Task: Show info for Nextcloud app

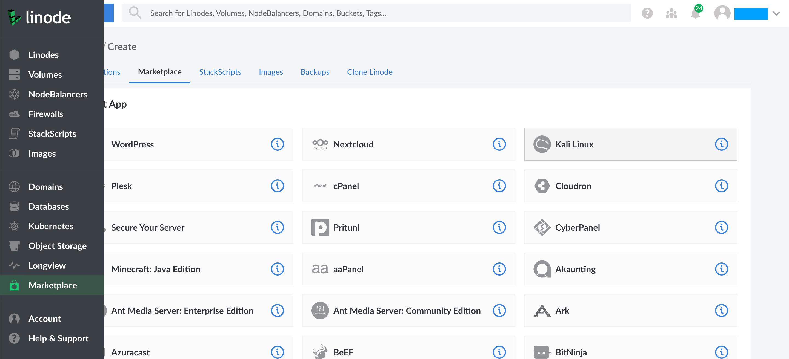Action: tap(499, 144)
